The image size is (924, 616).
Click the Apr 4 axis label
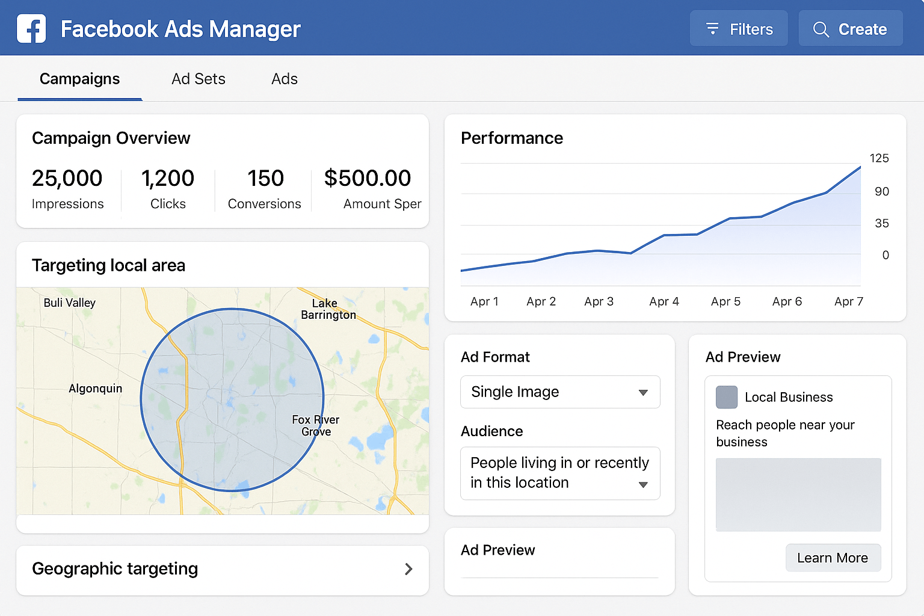point(664,301)
